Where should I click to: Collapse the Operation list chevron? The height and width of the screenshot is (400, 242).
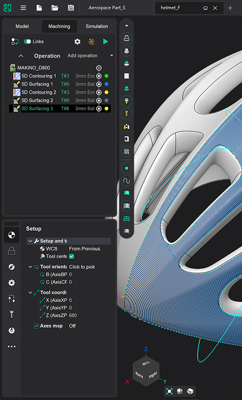(21, 56)
